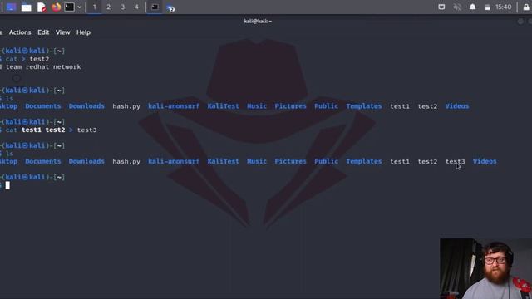Click kali-anonsurf in the listing without test3

click(x=174, y=106)
